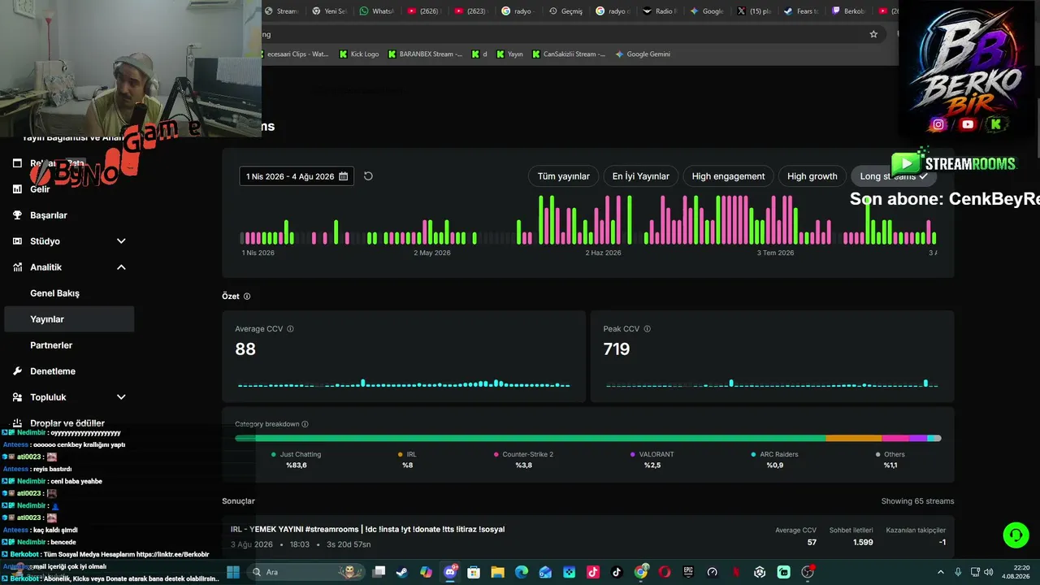Screen dimensions: 1040x585
Task: Switch to the Radio browser tab
Action: coord(660,11)
